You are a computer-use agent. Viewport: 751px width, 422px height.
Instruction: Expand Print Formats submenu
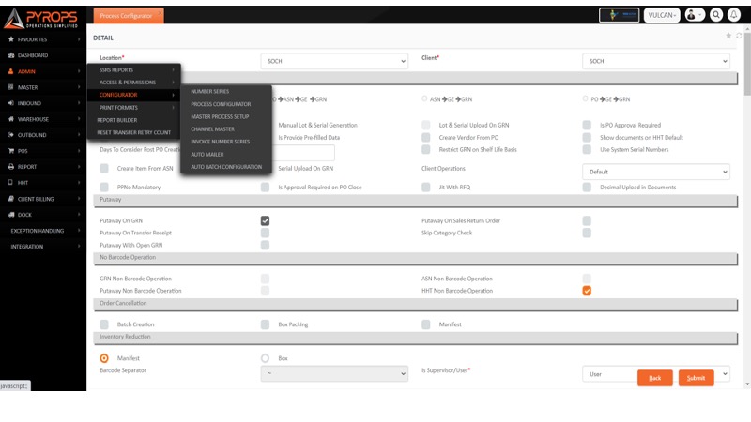[133, 108]
